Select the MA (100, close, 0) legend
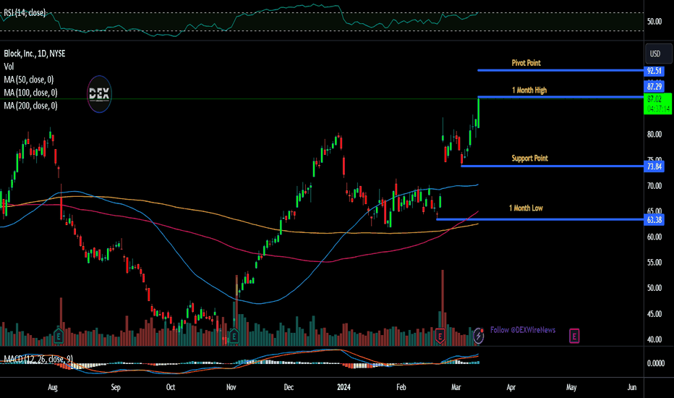 click(x=30, y=93)
